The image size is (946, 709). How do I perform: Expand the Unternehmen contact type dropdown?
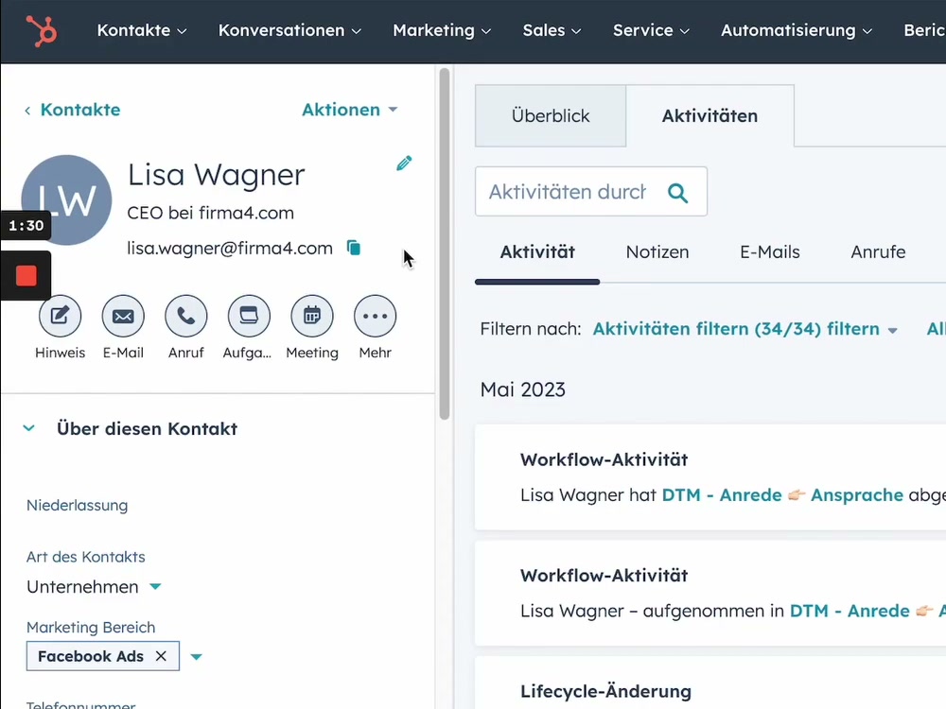tap(156, 587)
